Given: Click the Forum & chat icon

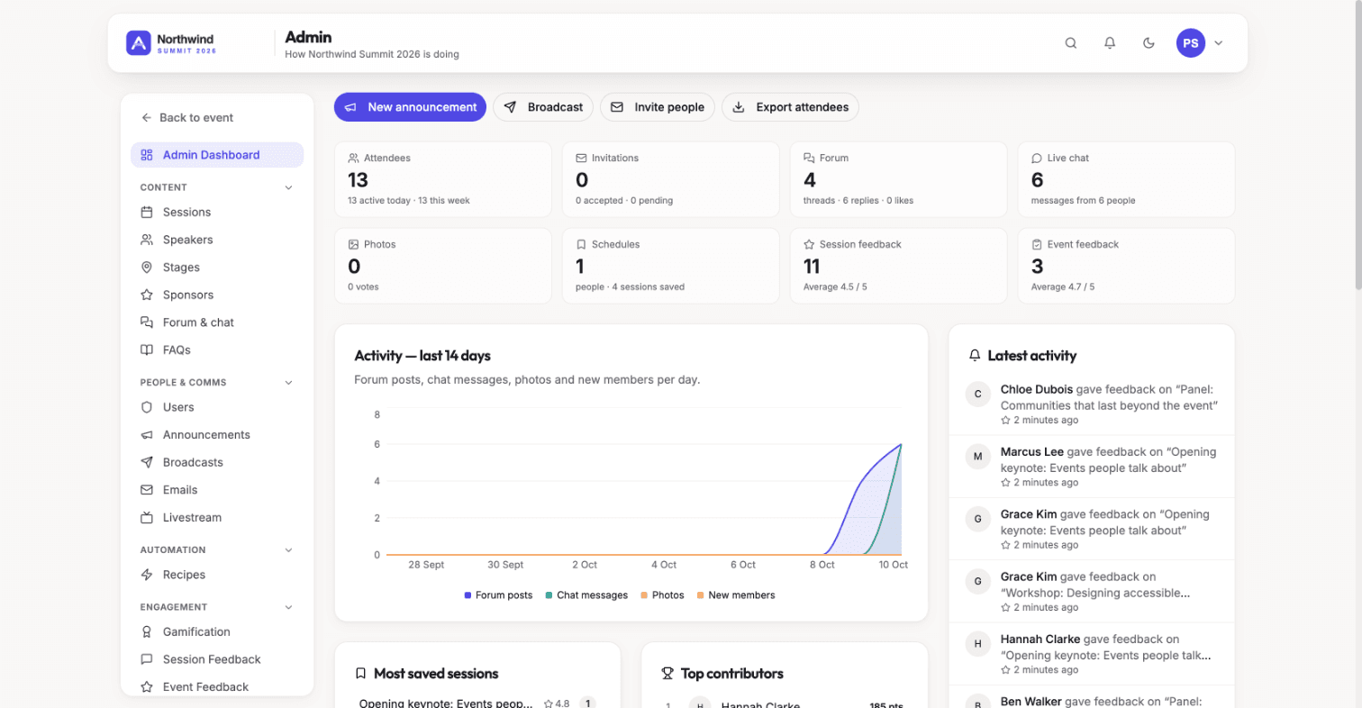Looking at the screenshot, I should (147, 322).
